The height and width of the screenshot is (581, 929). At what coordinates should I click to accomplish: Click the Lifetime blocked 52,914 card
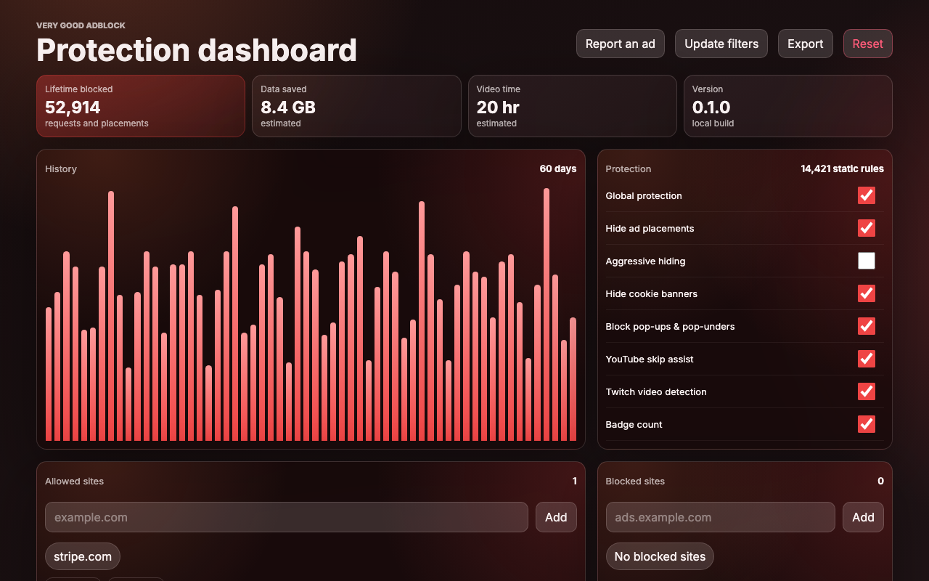pos(141,106)
